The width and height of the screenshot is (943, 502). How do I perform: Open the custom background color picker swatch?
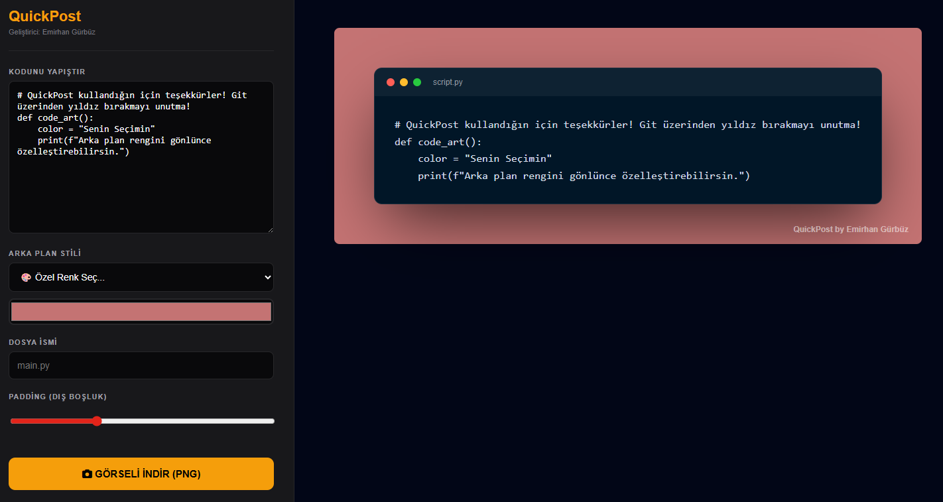(x=141, y=312)
